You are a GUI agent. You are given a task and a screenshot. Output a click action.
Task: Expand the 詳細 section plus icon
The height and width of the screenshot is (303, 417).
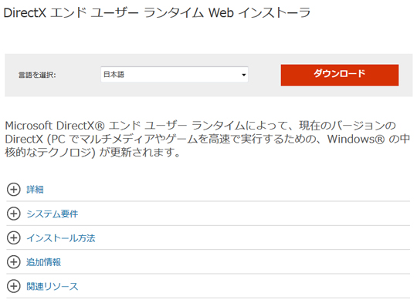click(14, 190)
